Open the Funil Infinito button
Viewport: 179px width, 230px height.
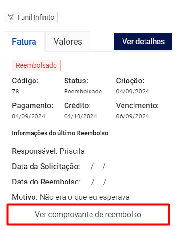click(x=31, y=18)
